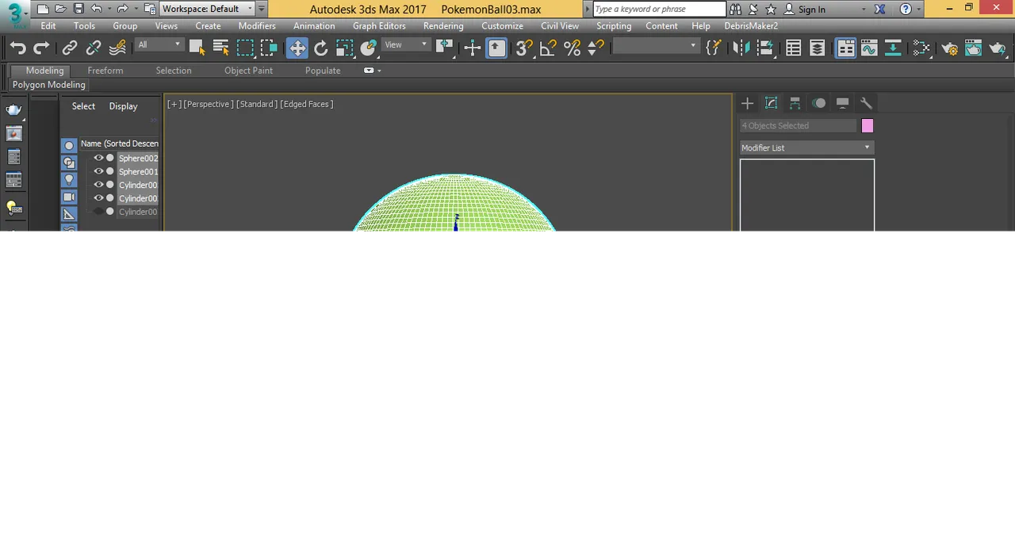Open Select menu in Scene Explorer
This screenshot has width=1015, height=544.
pos(83,106)
